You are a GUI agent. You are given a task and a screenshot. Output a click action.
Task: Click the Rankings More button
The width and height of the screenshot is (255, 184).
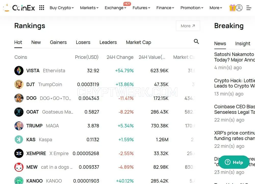[188, 26]
